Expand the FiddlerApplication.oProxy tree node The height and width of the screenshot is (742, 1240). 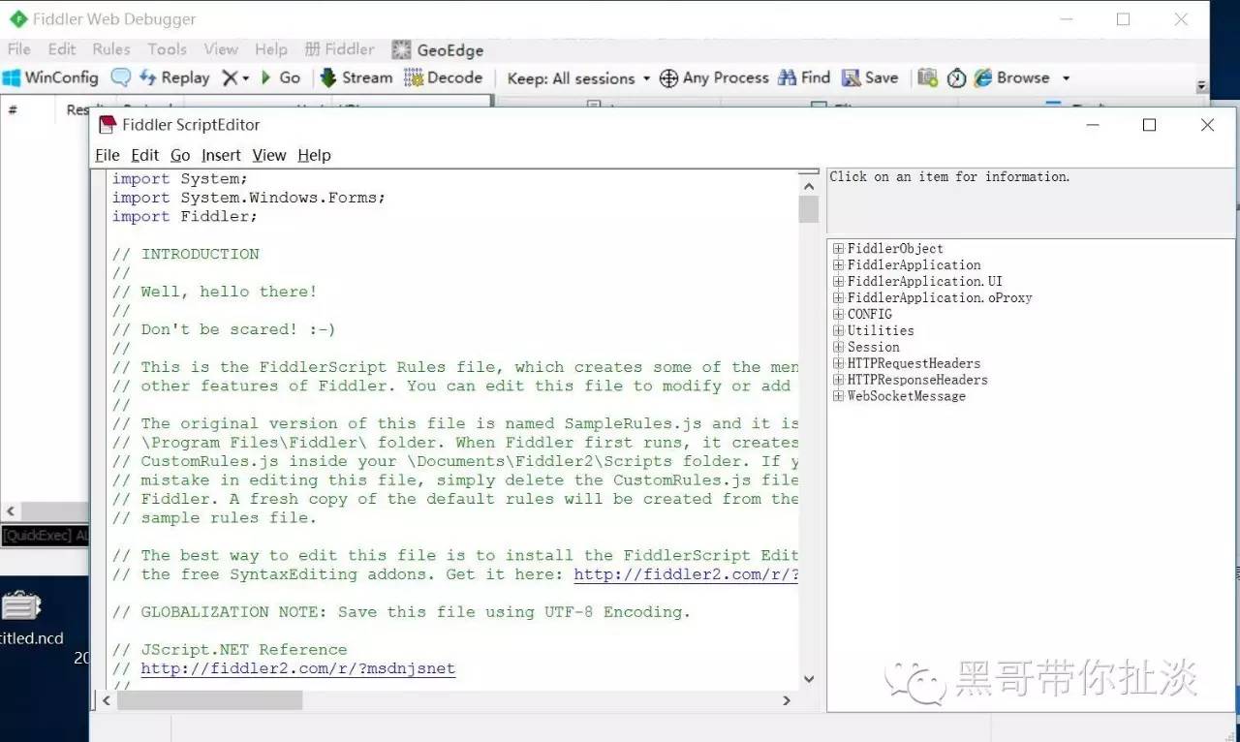[x=839, y=298]
